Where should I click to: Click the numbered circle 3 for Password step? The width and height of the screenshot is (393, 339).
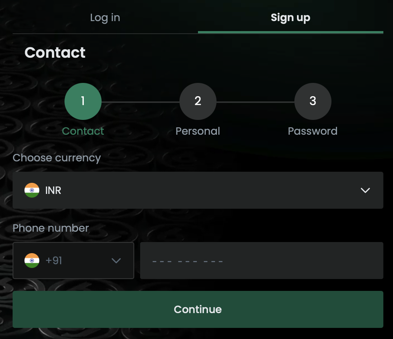pyautogui.click(x=313, y=101)
